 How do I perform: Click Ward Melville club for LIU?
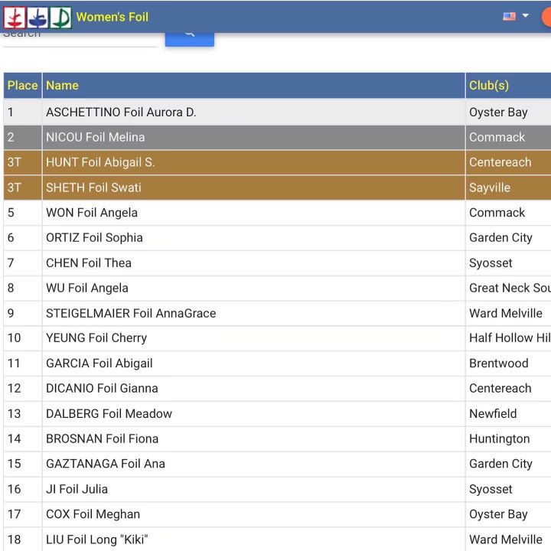click(506, 540)
